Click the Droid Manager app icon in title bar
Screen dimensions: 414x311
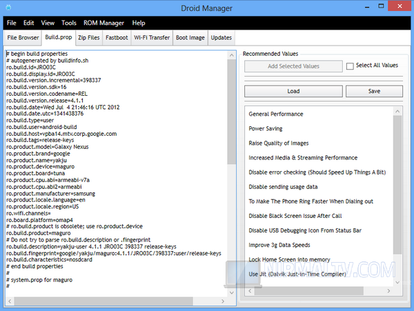tap(8, 8)
